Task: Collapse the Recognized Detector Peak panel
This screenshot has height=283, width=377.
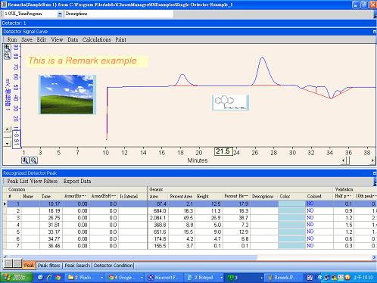Action: tap(375, 173)
